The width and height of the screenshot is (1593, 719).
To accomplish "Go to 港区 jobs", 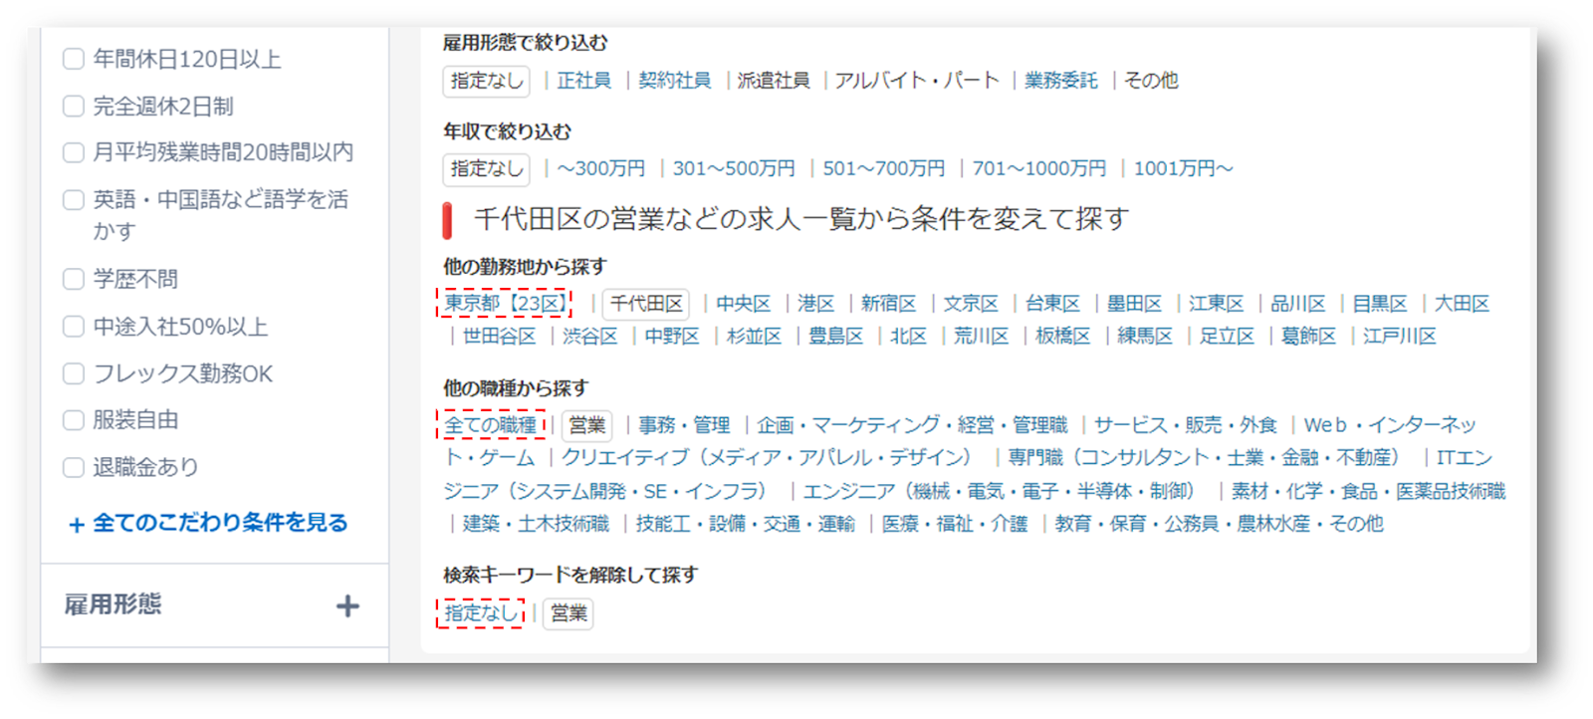I will pos(815,304).
